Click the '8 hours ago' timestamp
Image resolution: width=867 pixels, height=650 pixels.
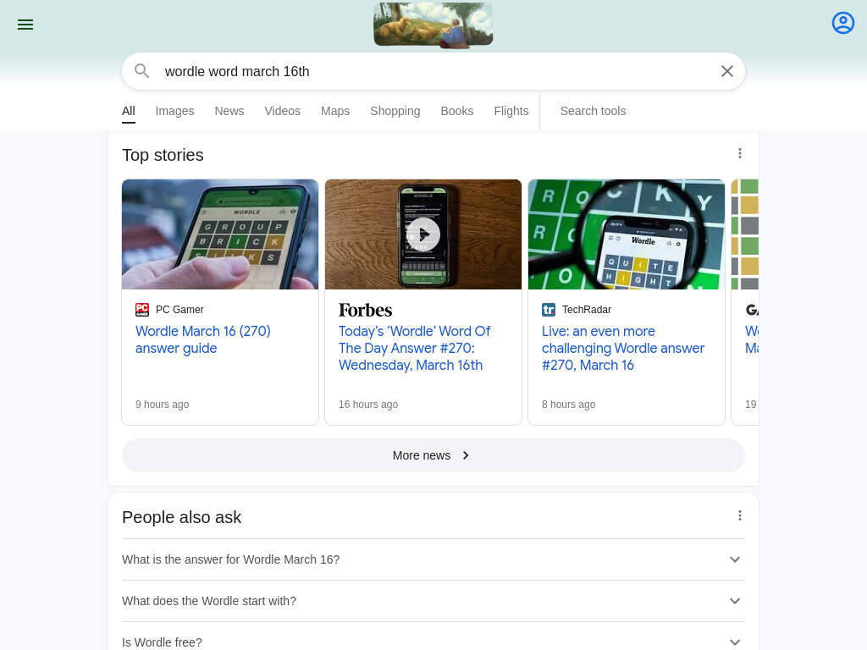(x=568, y=405)
